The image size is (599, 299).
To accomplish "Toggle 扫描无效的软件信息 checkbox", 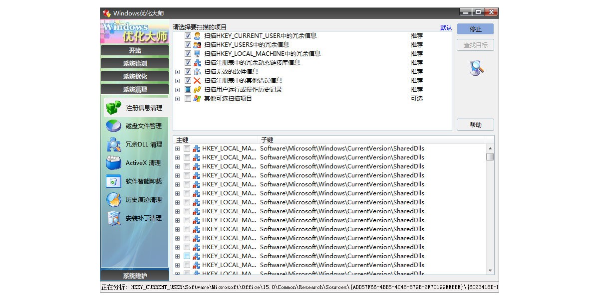I will pyautogui.click(x=188, y=72).
